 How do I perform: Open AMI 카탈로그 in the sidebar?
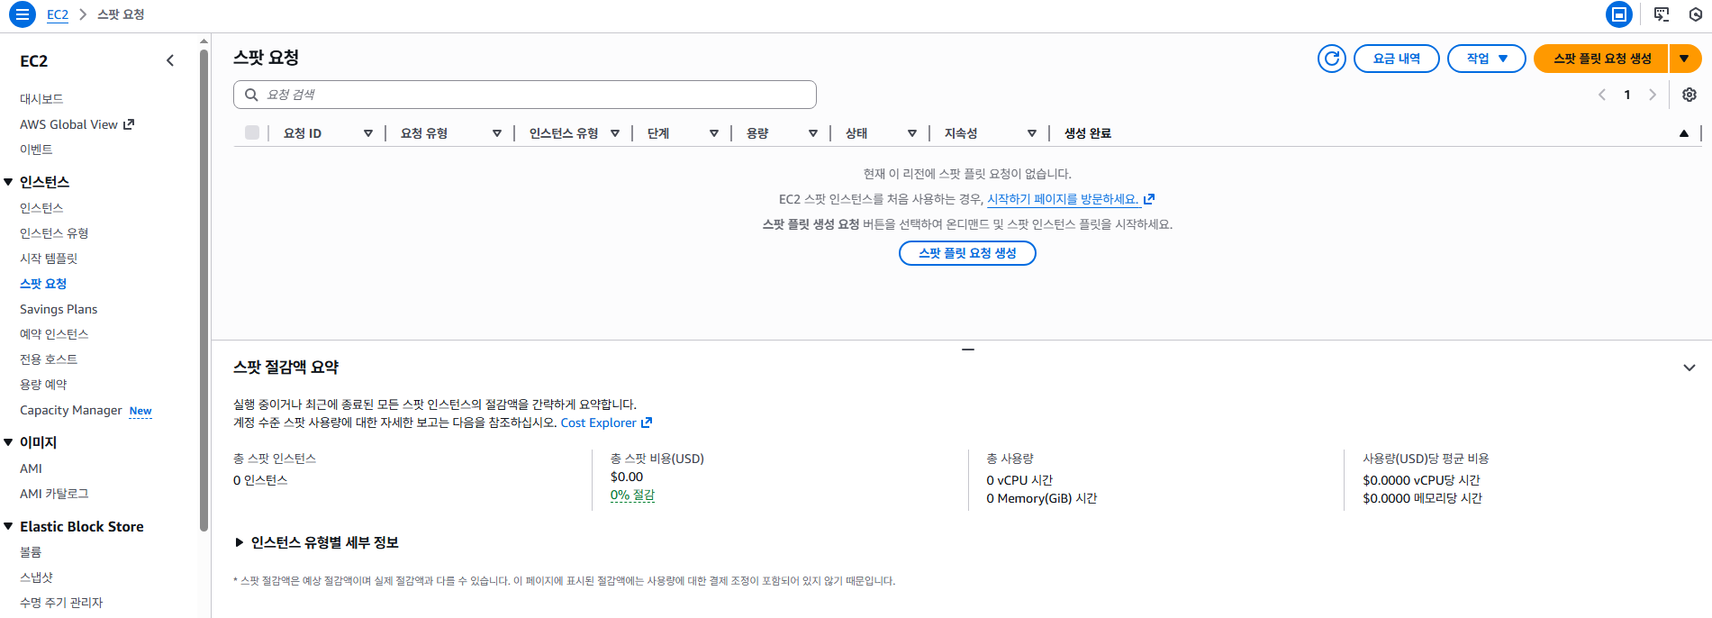pyautogui.click(x=54, y=494)
